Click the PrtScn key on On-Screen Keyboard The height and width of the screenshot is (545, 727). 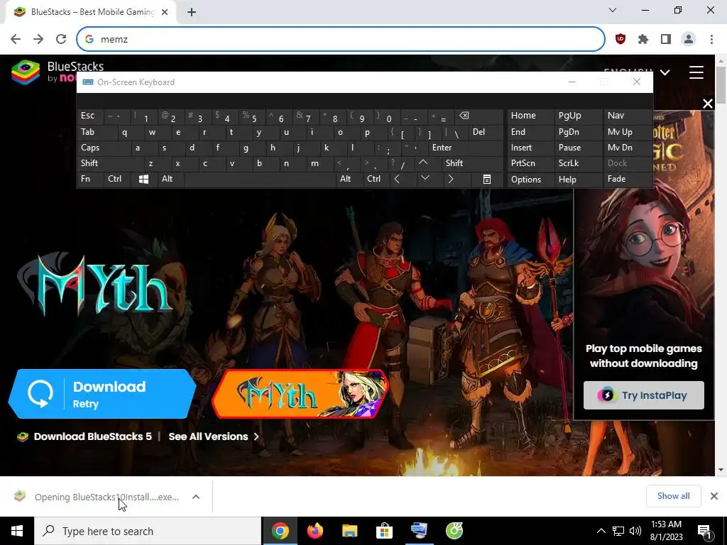[x=530, y=163]
